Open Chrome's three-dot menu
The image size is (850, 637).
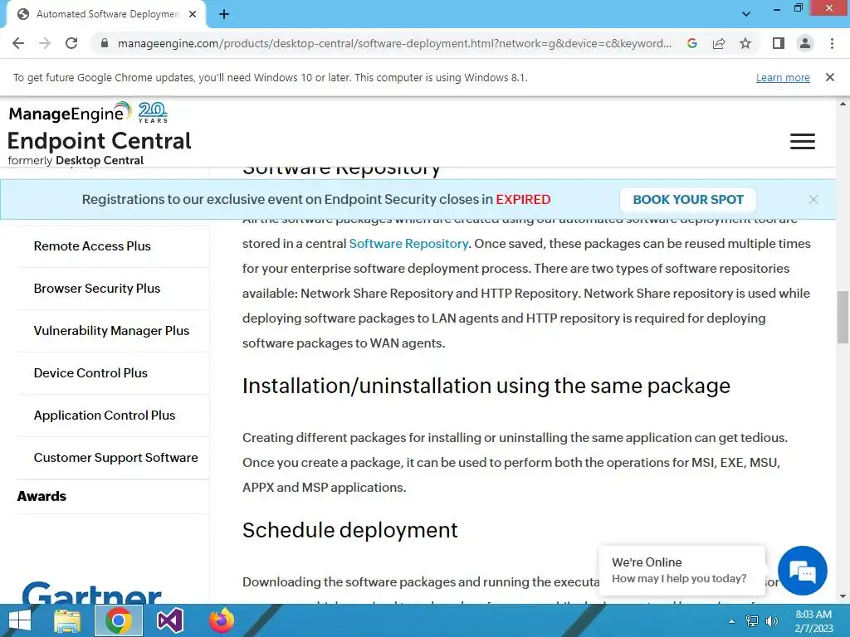tap(832, 43)
